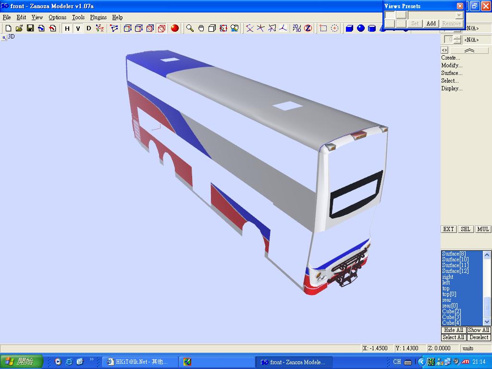Toggle the H axis button
492x369 pixels.
tap(67, 28)
